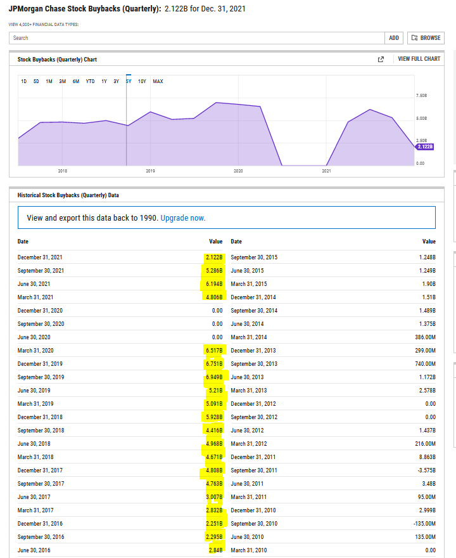Image resolution: width=456 pixels, height=558 pixels.
Task: Click the 1.90B value for March 31, 2015
Action: click(x=427, y=284)
